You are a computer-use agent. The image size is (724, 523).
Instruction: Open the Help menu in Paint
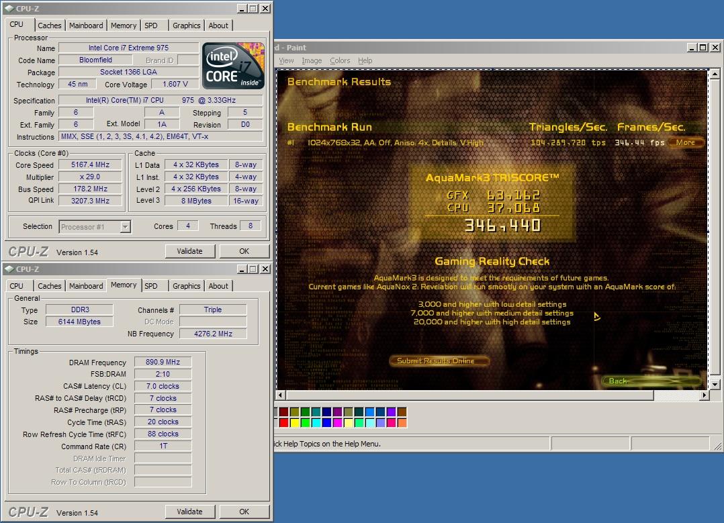pyautogui.click(x=365, y=60)
